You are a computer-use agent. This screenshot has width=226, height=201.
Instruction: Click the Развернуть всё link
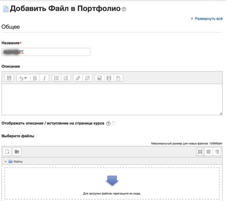click(x=208, y=19)
